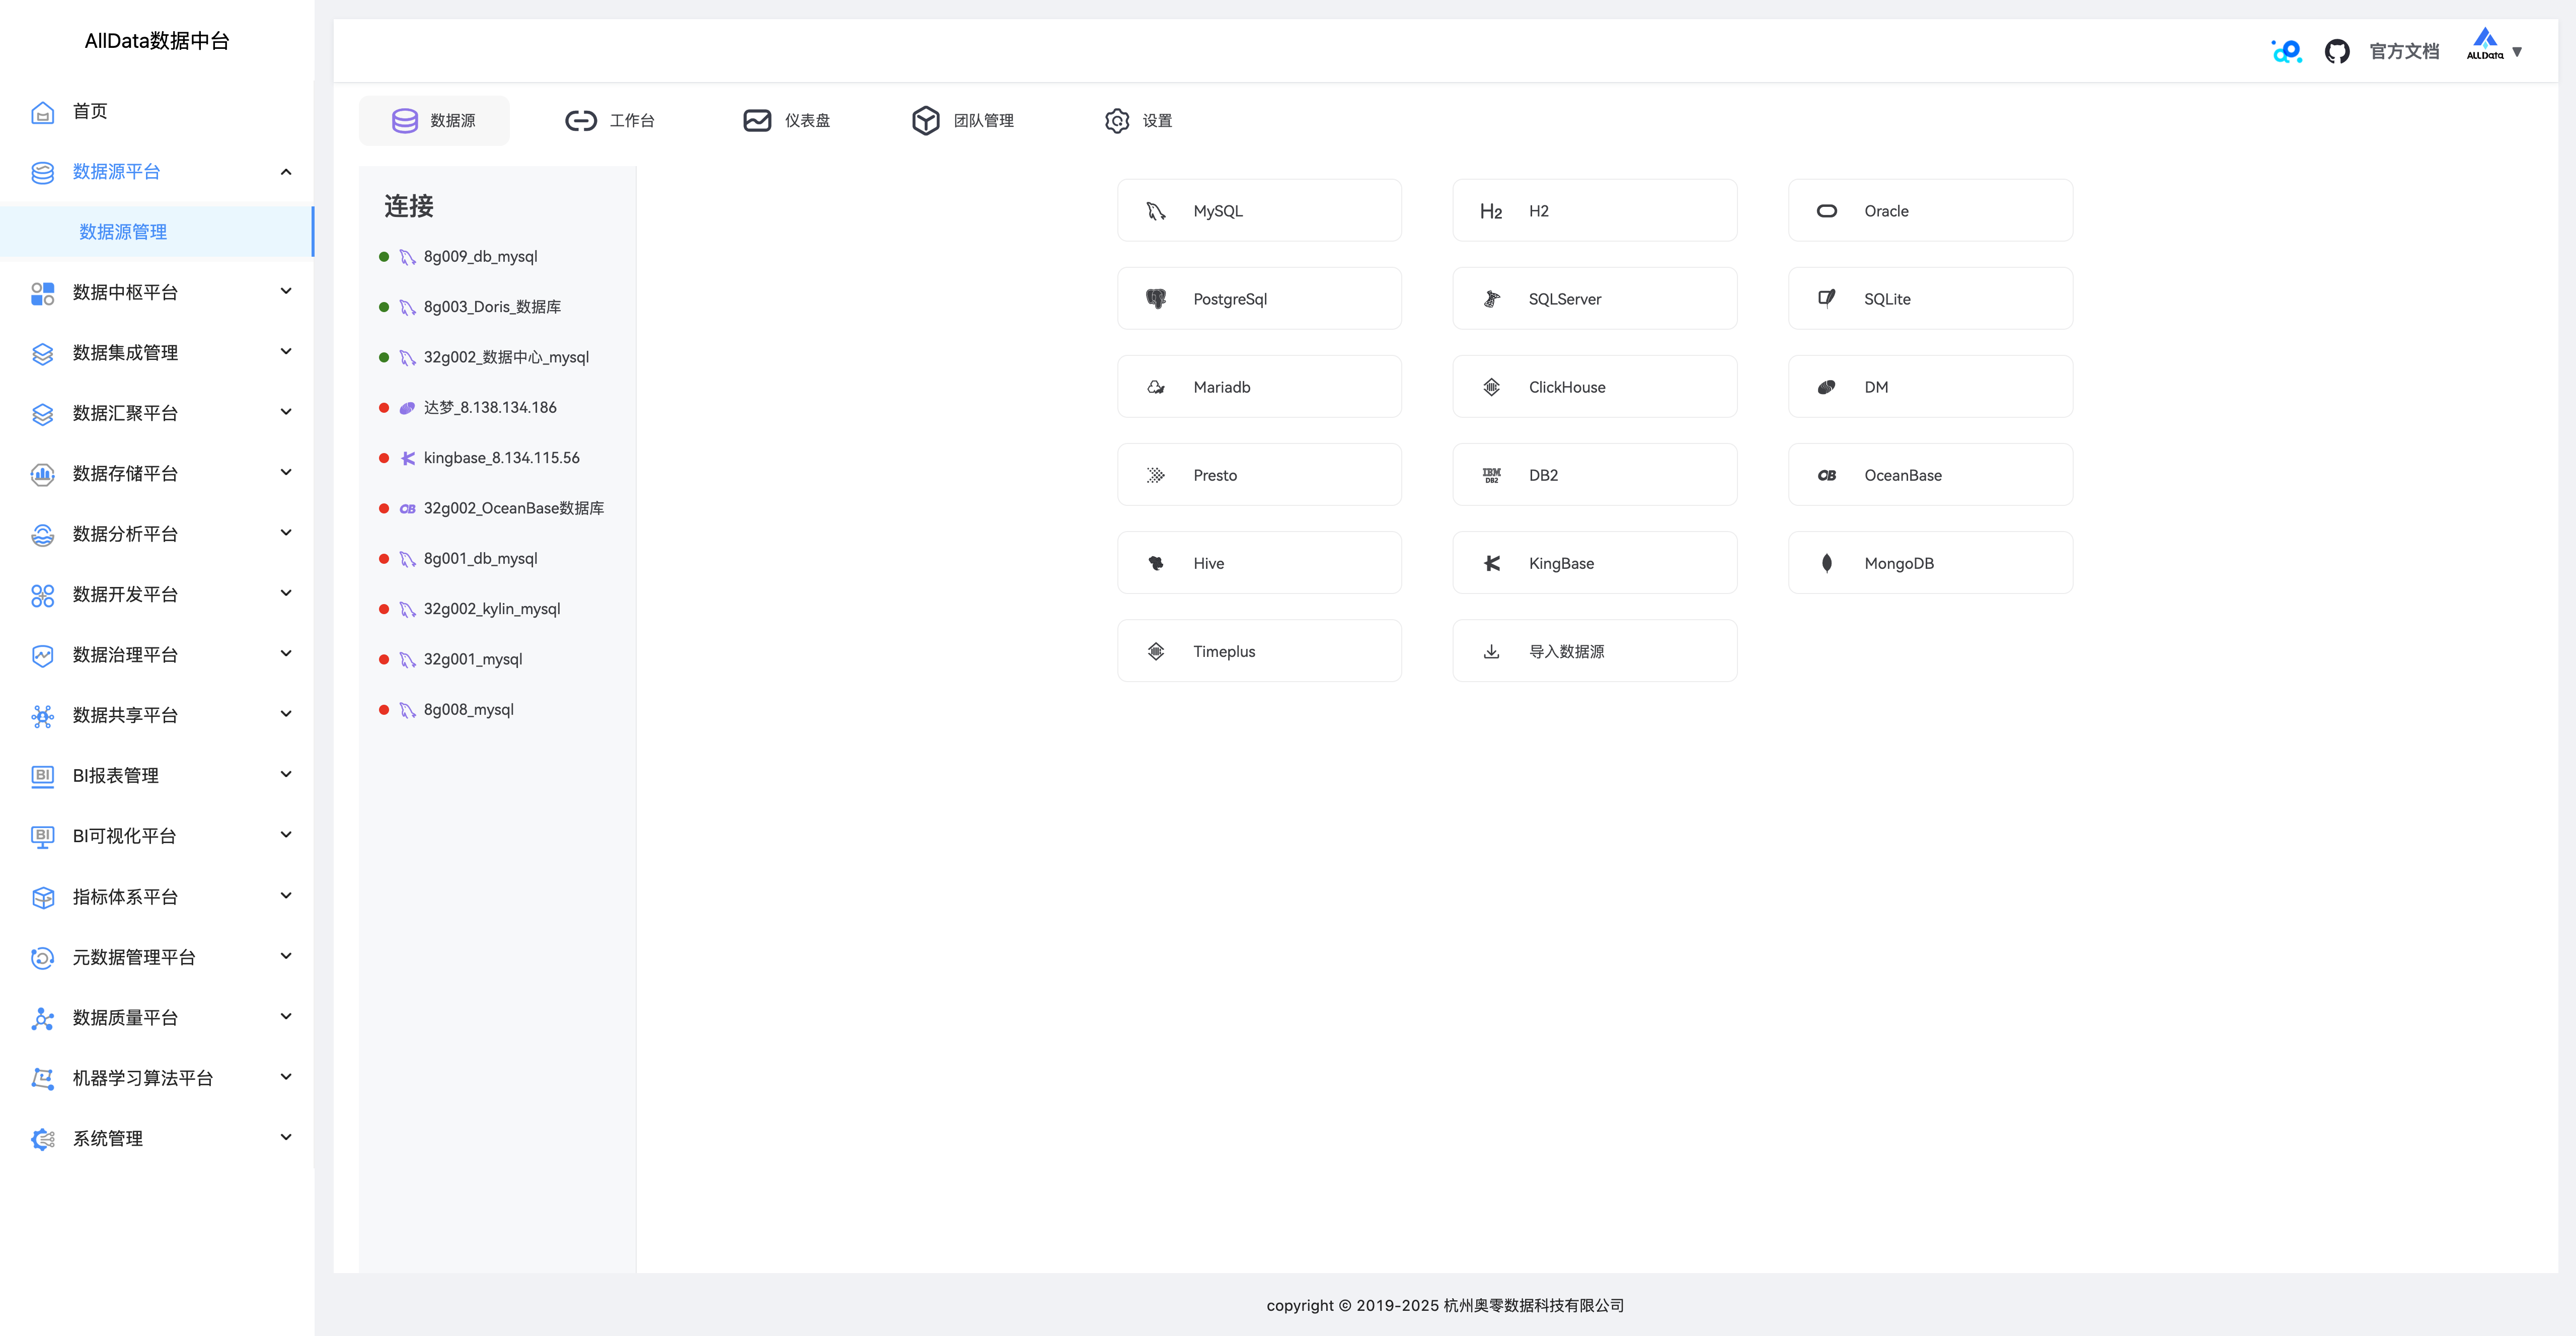Switch to the 工作台 tab

(610, 121)
